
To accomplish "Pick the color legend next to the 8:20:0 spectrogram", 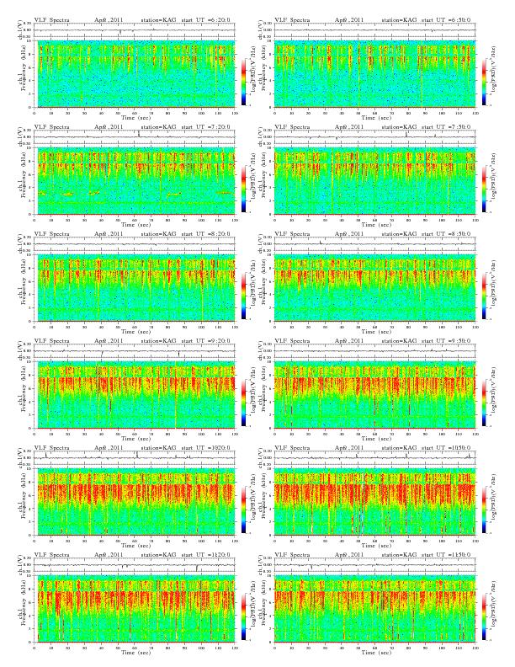I will [x=243, y=296].
